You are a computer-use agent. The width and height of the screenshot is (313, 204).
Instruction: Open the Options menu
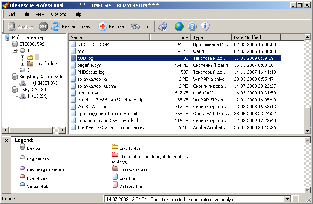click(59, 14)
